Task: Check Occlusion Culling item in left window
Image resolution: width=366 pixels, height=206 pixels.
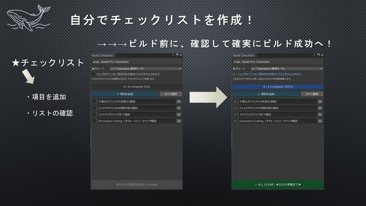Action: pos(94,121)
